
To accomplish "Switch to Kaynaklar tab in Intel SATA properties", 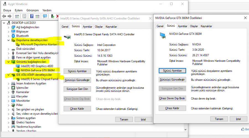I will click(x=111, y=27).
